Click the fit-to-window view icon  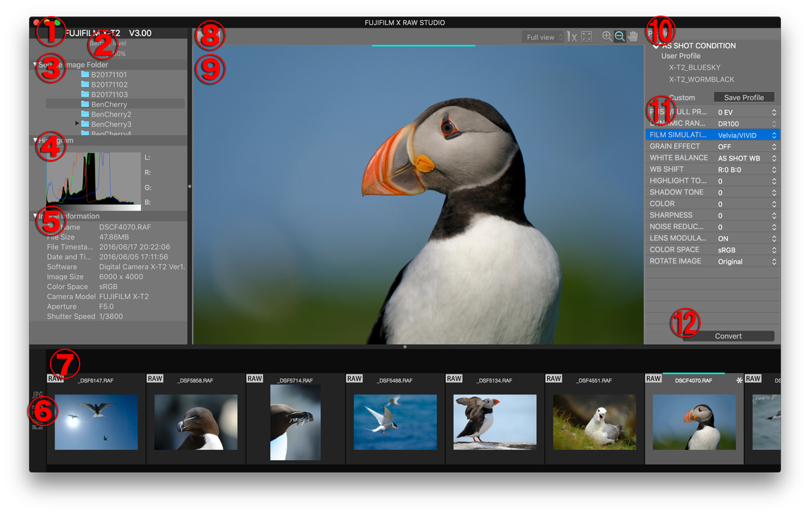pos(586,37)
